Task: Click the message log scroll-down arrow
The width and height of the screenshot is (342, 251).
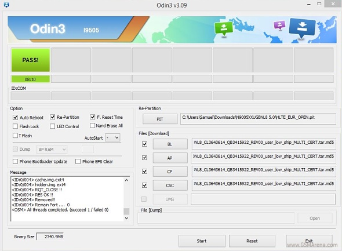Action: click(x=126, y=218)
